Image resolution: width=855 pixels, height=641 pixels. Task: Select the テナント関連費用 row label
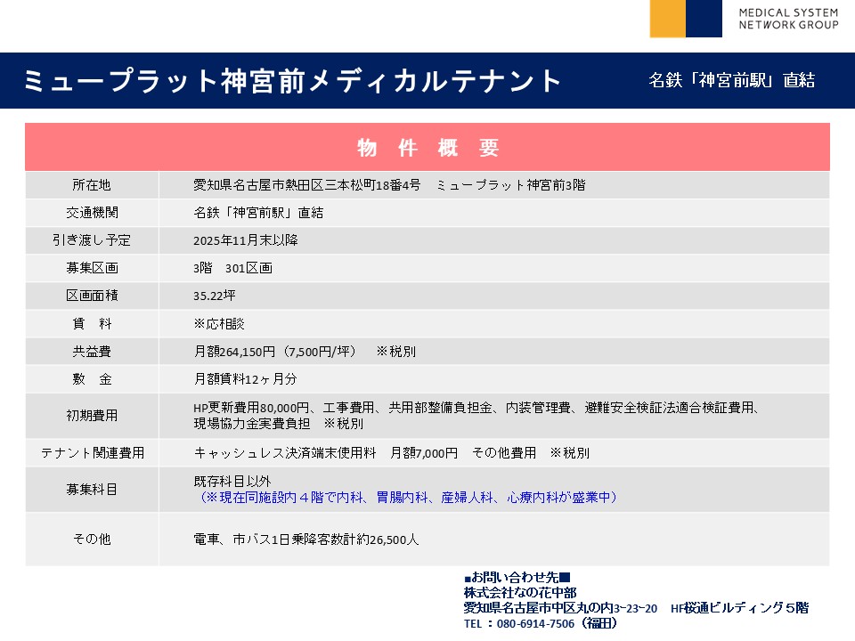(x=93, y=453)
